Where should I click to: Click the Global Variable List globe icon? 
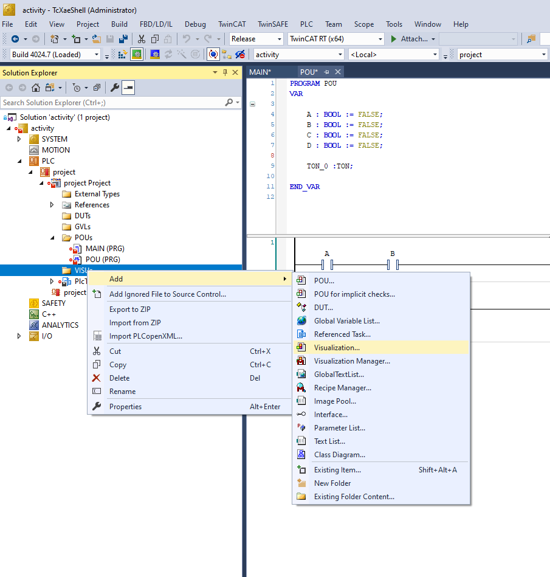coord(301,321)
